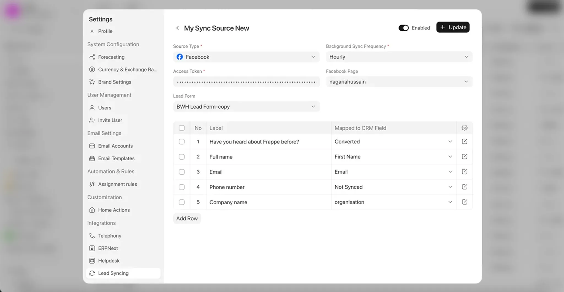Select the Telephony integration icon

tap(92, 236)
